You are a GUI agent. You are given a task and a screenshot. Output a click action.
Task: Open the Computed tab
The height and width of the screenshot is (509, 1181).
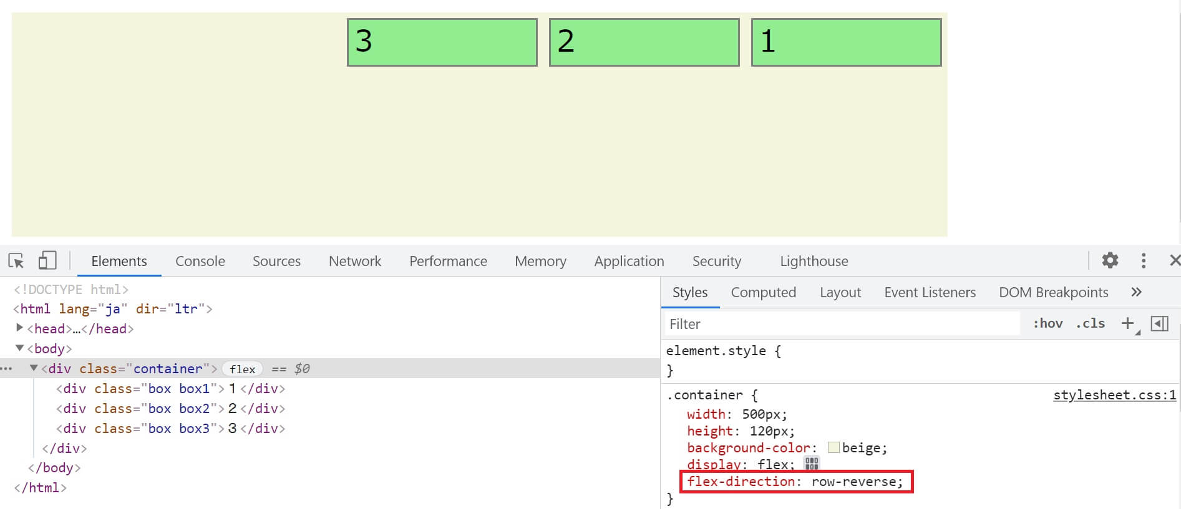point(763,292)
